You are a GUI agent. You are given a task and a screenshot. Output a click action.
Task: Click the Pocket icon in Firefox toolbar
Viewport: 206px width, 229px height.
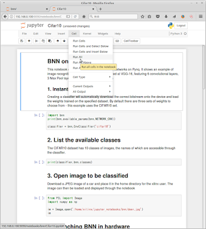click(158, 17)
